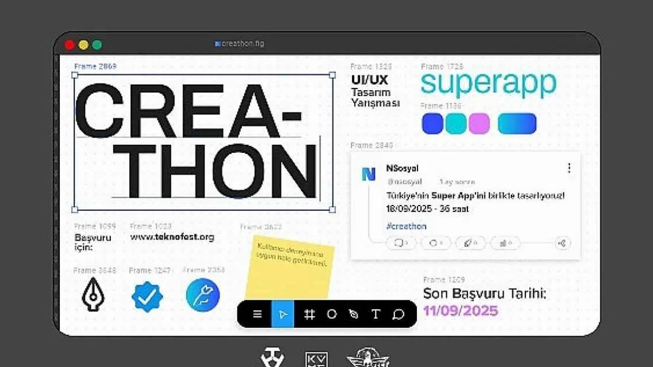Click the NSosyal N logo avatar
The height and width of the screenshot is (367, 653).
coord(369,174)
